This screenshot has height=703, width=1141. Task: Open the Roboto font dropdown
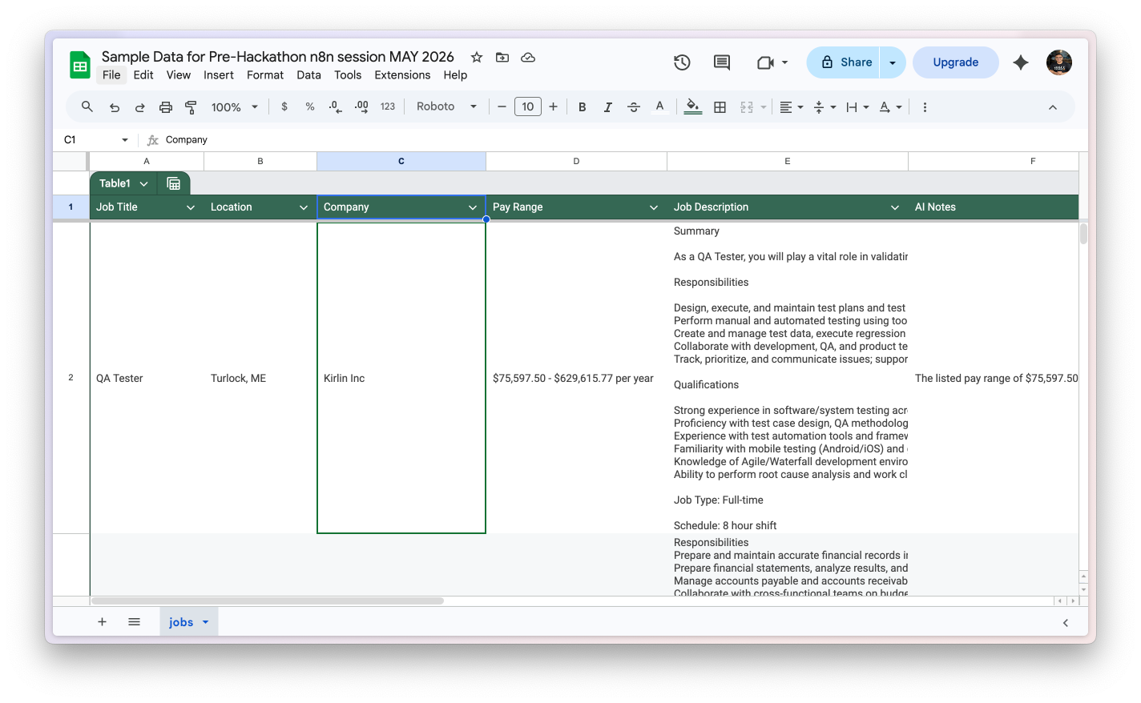pos(446,106)
